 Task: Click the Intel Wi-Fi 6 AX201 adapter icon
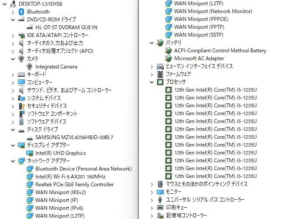point(30,177)
